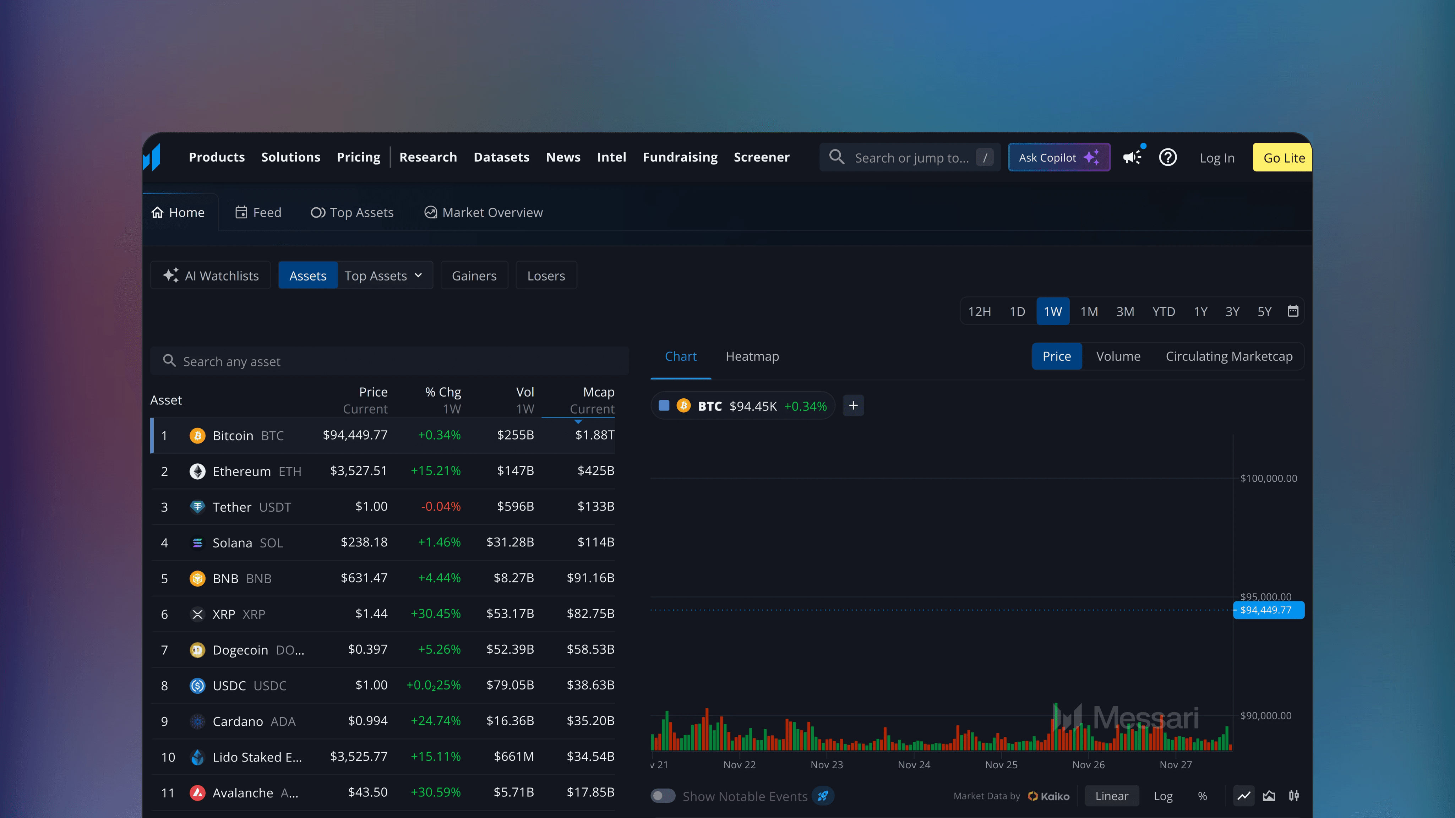The height and width of the screenshot is (818, 1455).
Task: Click the Go Lite button
Action: pos(1282,157)
